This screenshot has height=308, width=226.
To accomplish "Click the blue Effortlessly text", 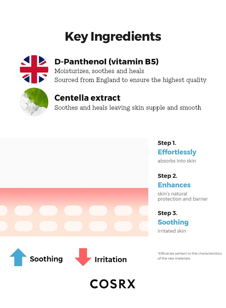I will 177,152.
